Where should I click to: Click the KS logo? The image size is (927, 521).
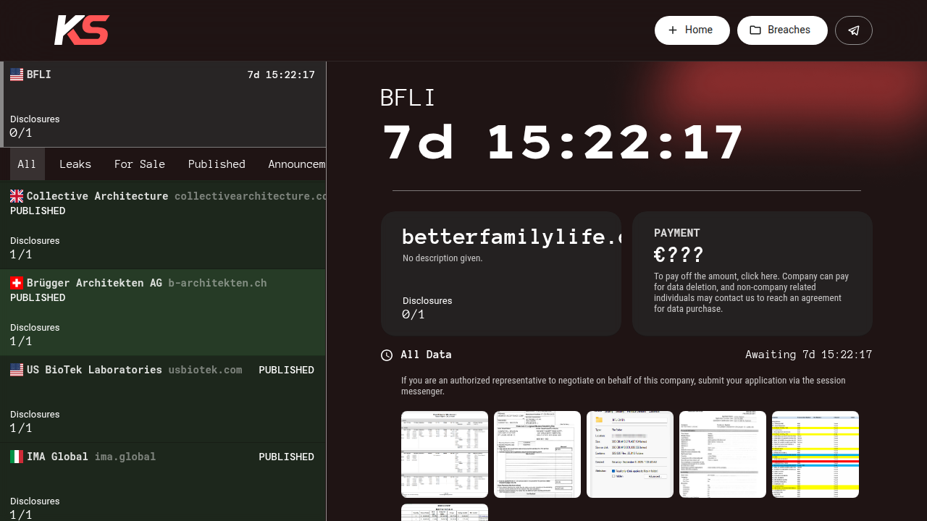[82, 30]
